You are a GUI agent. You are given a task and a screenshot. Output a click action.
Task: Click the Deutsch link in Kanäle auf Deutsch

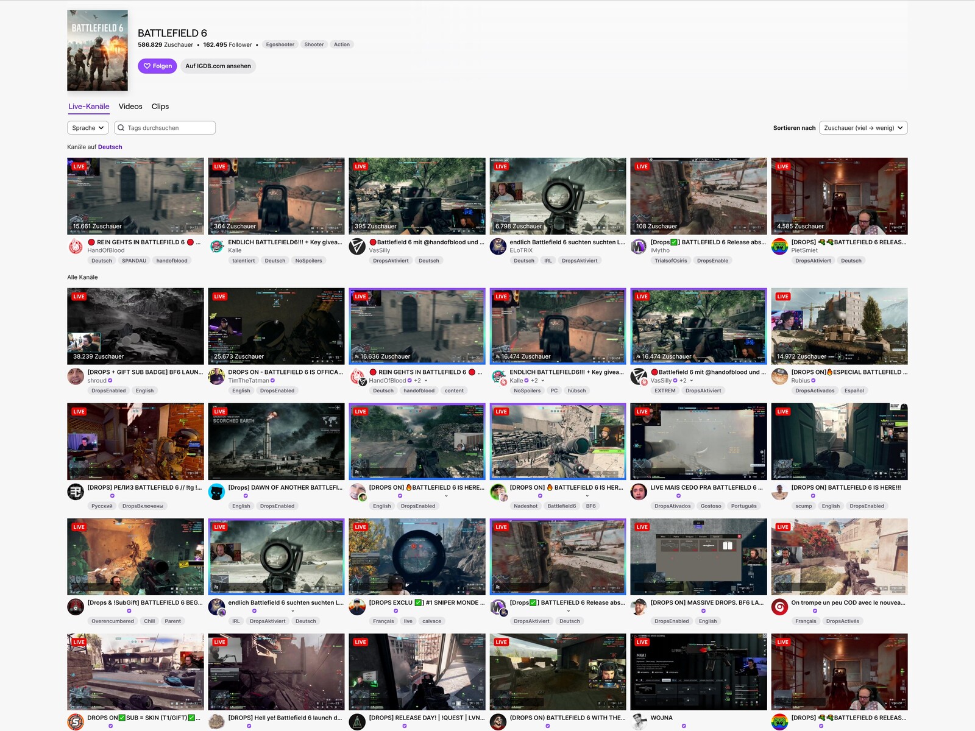(110, 147)
